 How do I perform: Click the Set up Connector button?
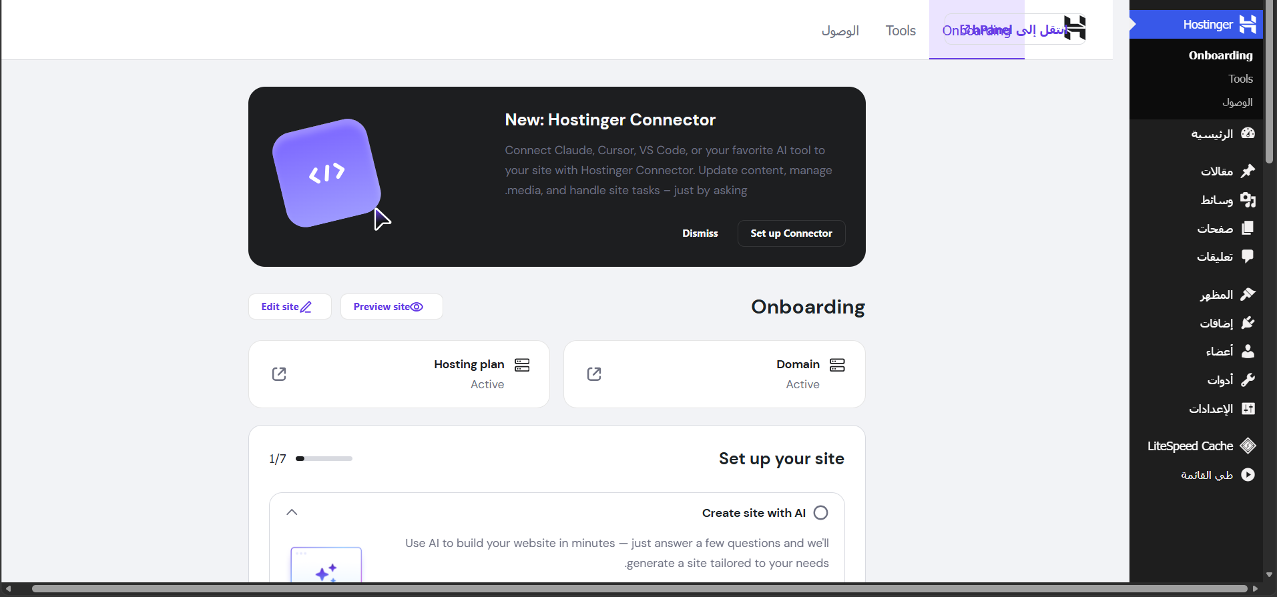[x=791, y=233]
